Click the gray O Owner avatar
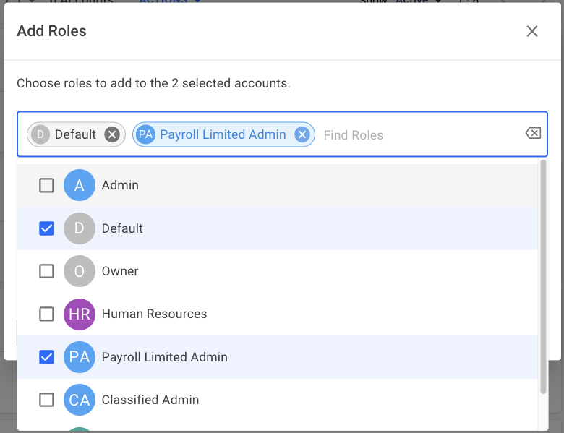This screenshot has height=433, width=564. 80,271
